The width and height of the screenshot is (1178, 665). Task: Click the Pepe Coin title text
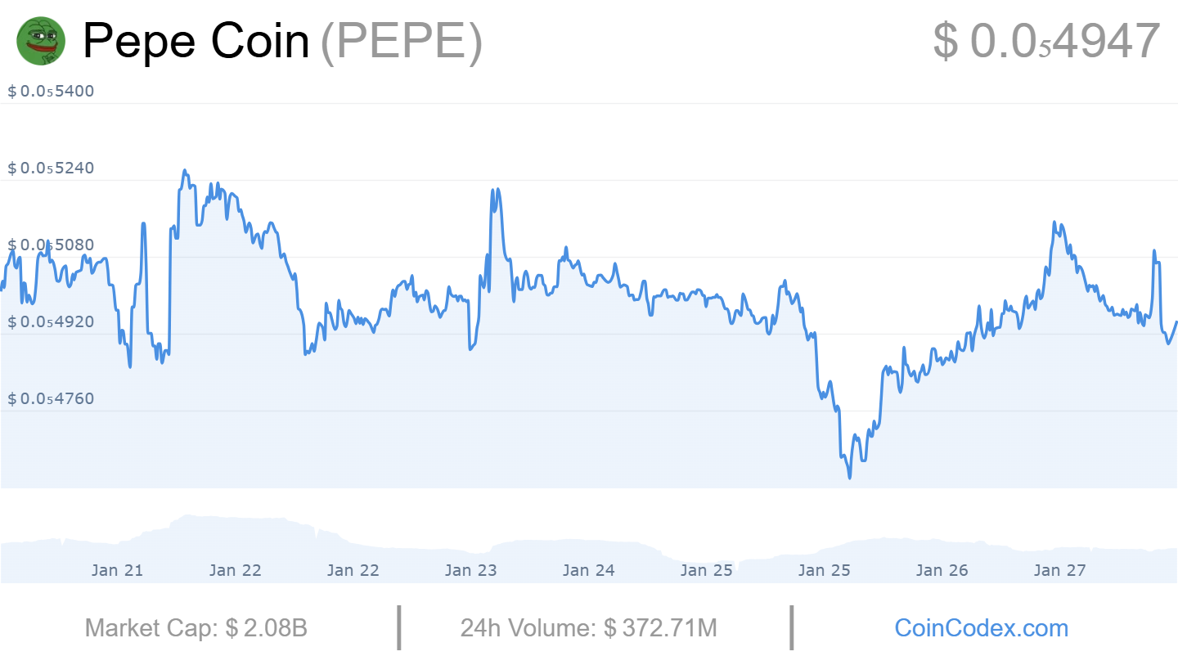coord(196,41)
